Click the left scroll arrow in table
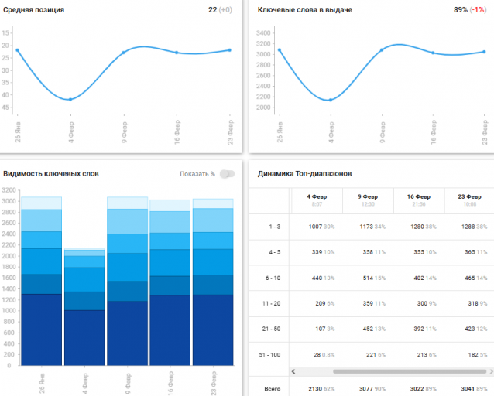 coord(293,371)
